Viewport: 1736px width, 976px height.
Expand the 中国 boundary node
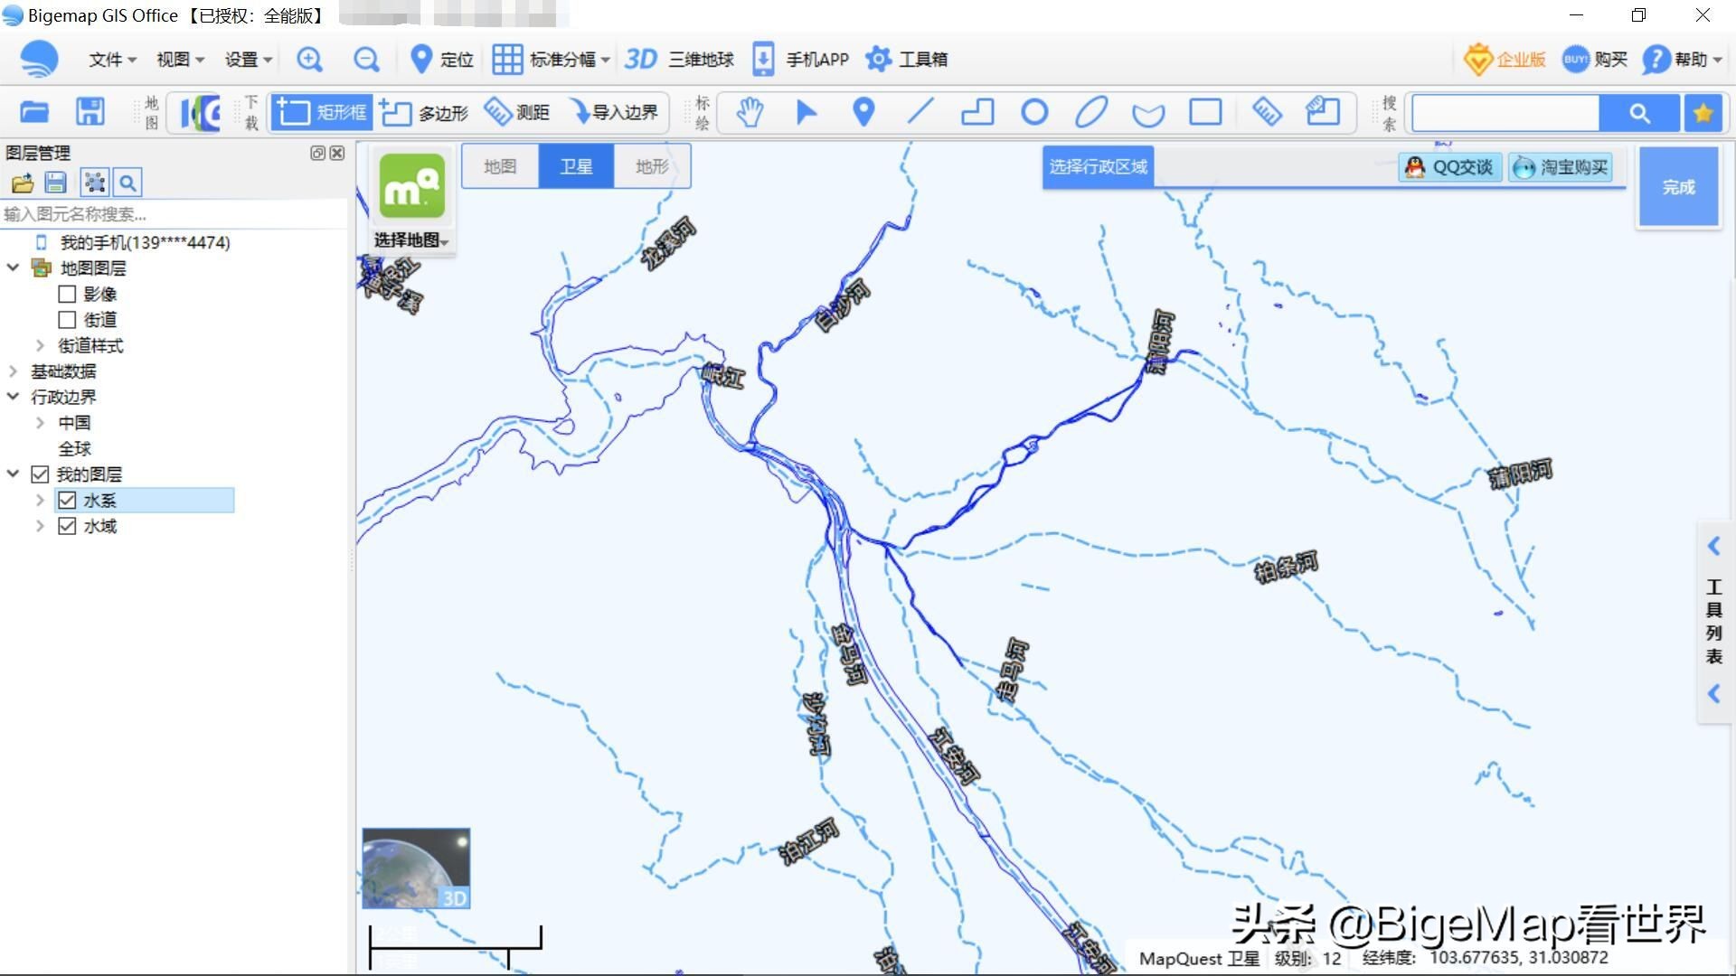click(x=40, y=423)
